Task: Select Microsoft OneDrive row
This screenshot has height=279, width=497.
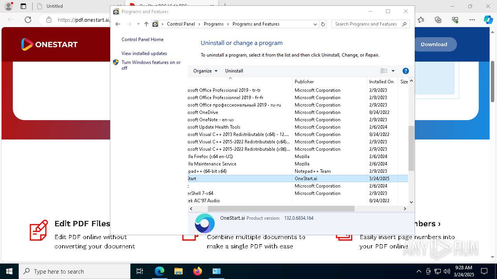Action: [298, 112]
